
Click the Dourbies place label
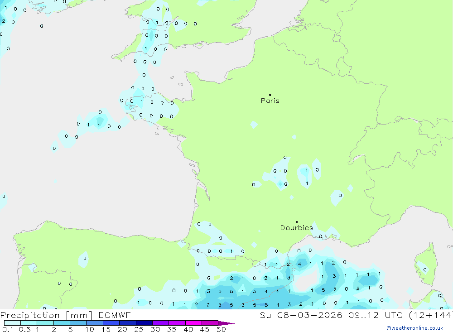coord(297,228)
